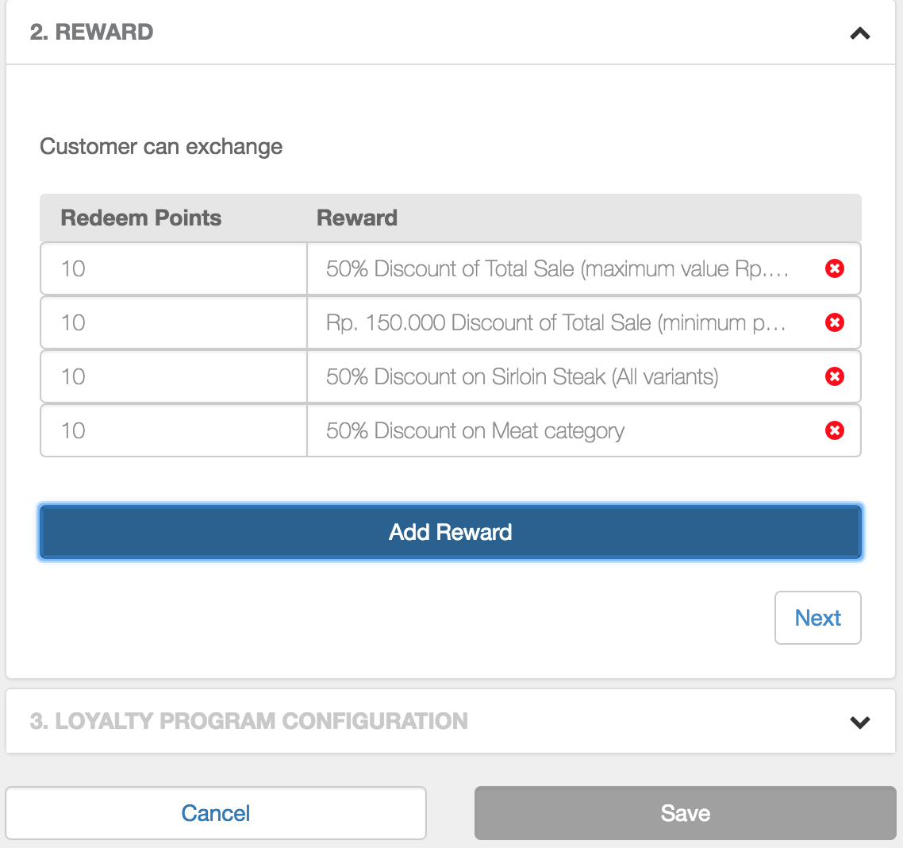Select the "2. REWARD" section header
The height and width of the screenshot is (848, 903).
click(93, 32)
